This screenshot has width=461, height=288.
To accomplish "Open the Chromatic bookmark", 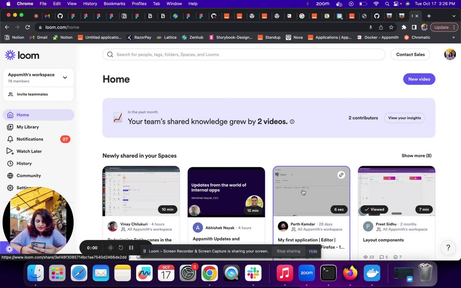I will [x=417, y=37].
